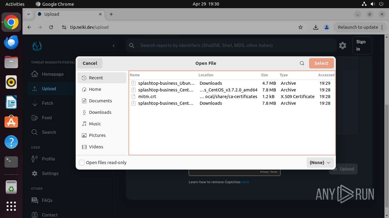Select the mitm.crt file row
This screenshot has height=218, width=389.
[232, 97]
